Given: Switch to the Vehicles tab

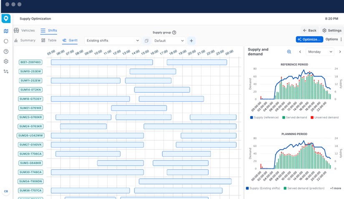Looking at the screenshot, I should tap(24, 31).
